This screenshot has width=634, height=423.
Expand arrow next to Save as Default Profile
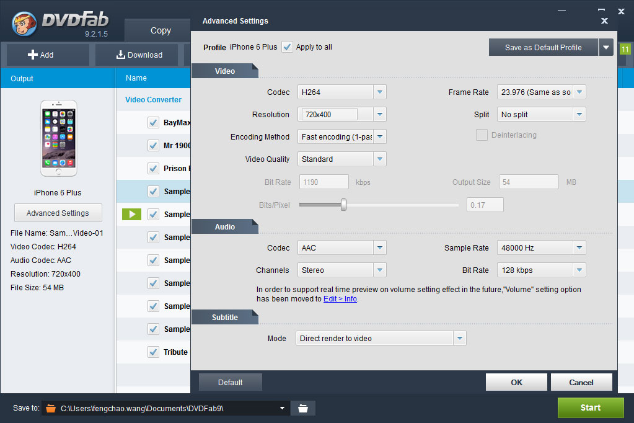606,47
